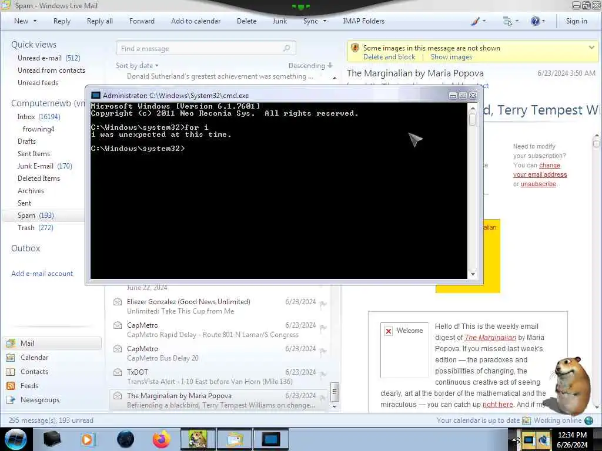Click the Windows Start orb
The height and width of the screenshot is (451, 602).
(x=16, y=439)
